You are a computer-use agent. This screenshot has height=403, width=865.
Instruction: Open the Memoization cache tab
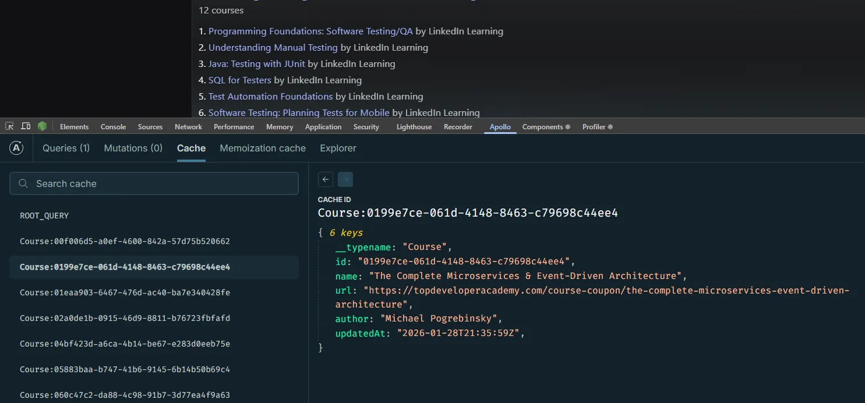[x=263, y=148]
